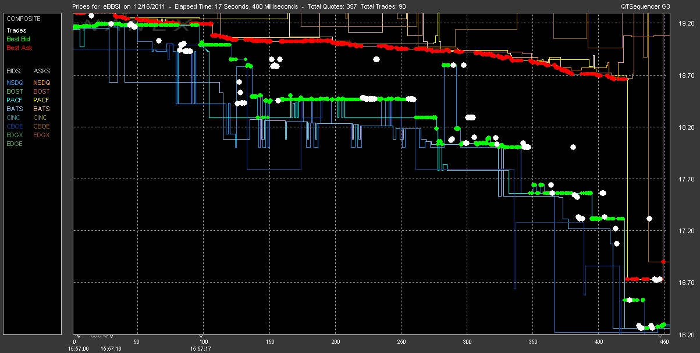700x353 pixels.
Task: Click the EDGE bid legend entry
Action: [x=15, y=144]
